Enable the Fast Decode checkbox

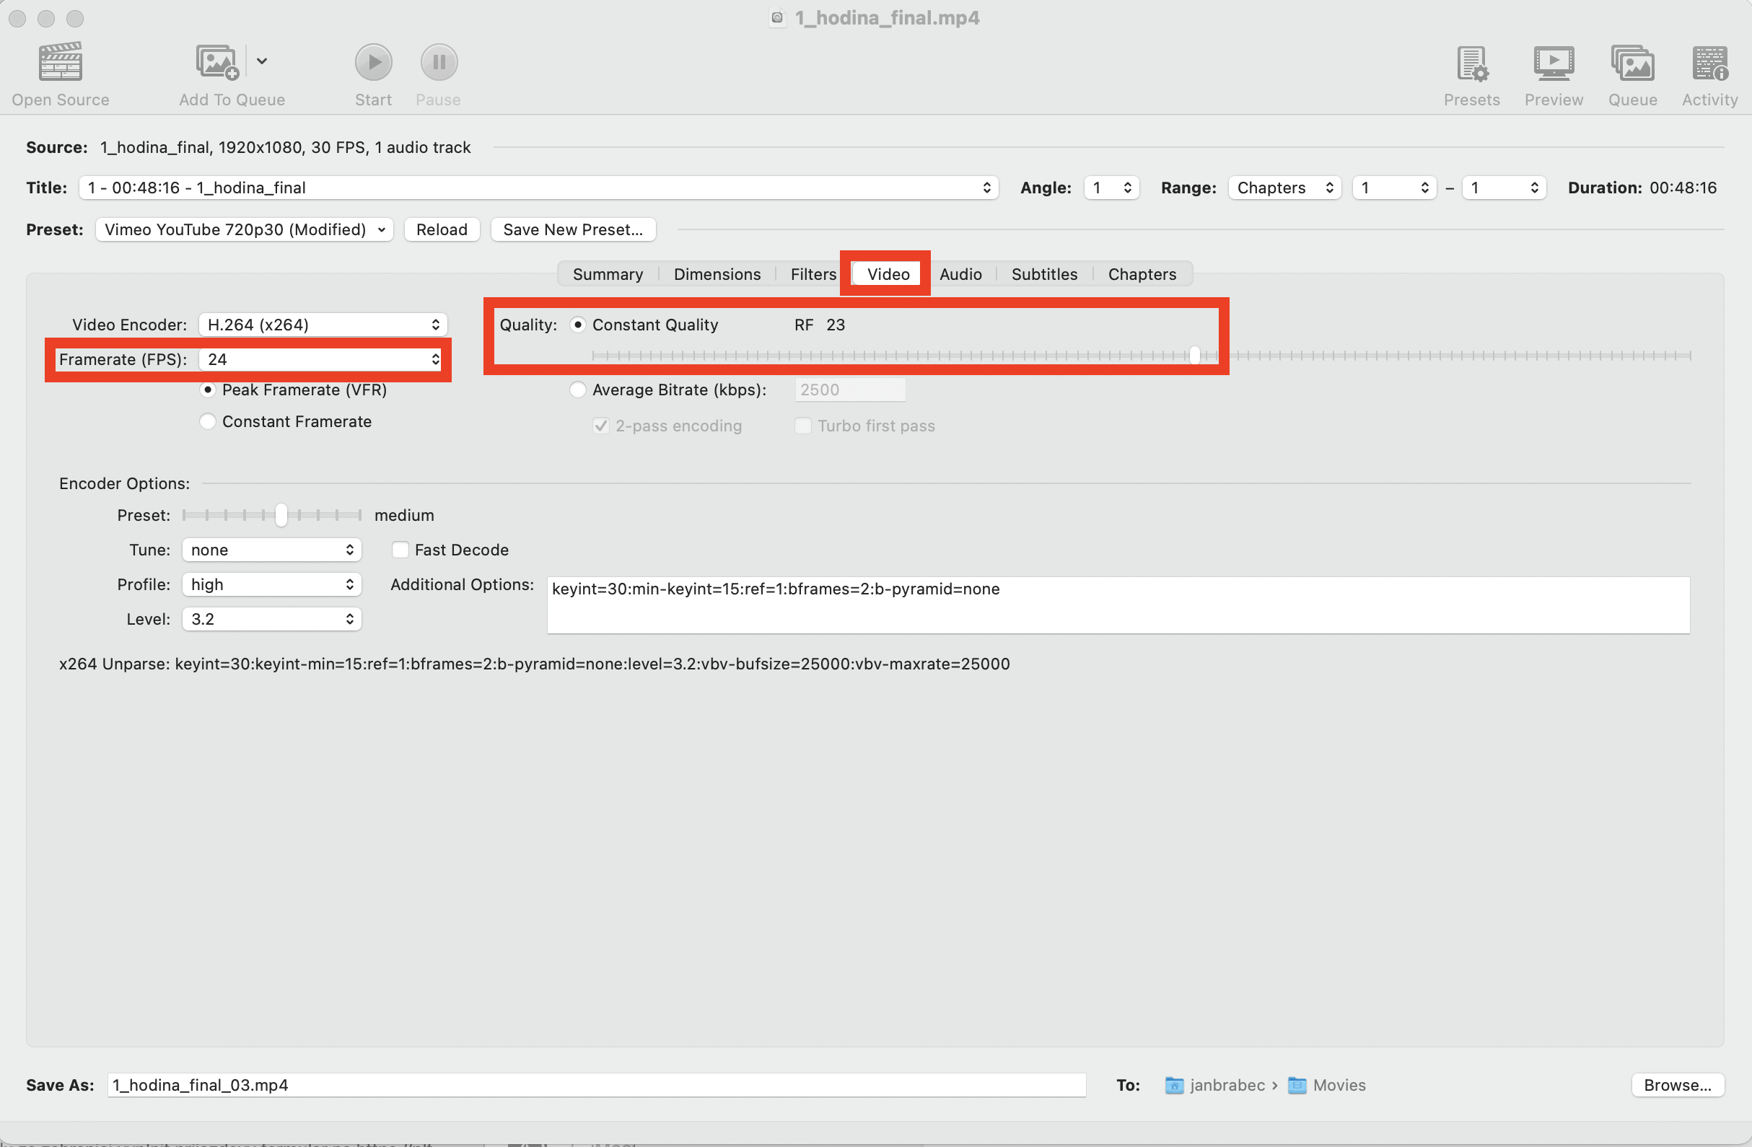(x=400, y=550)
